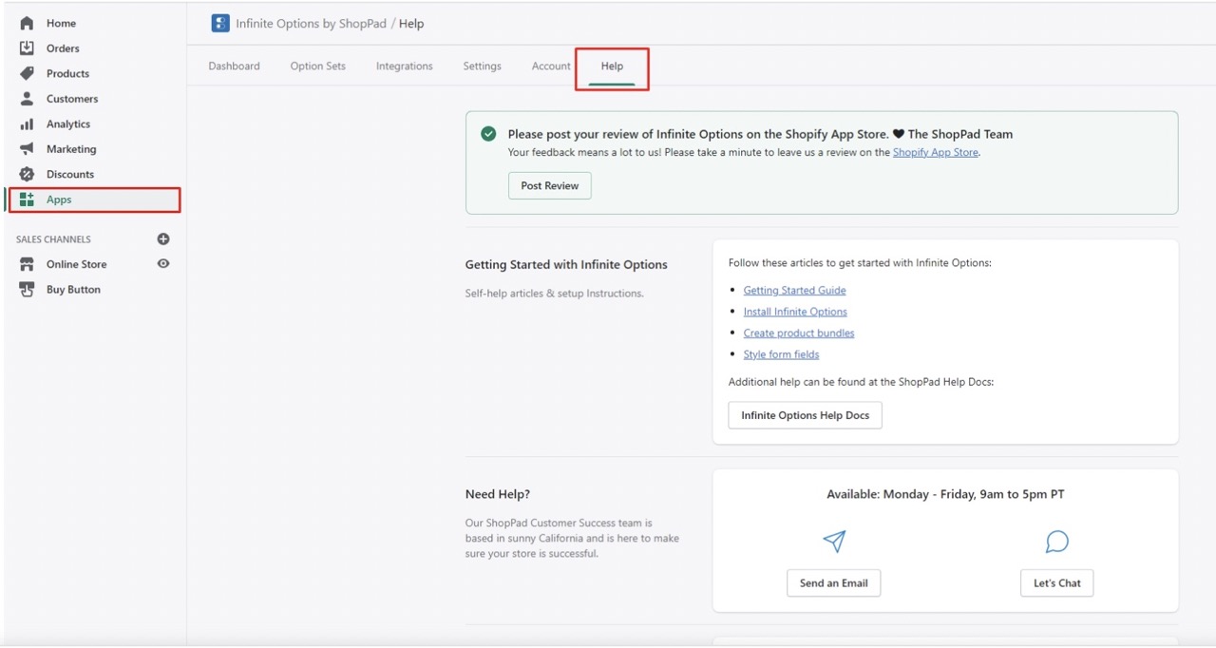Viewport: 1216px width, 648px height.
Task: Switch to the Option Sets tab
Action: point(318,67)
